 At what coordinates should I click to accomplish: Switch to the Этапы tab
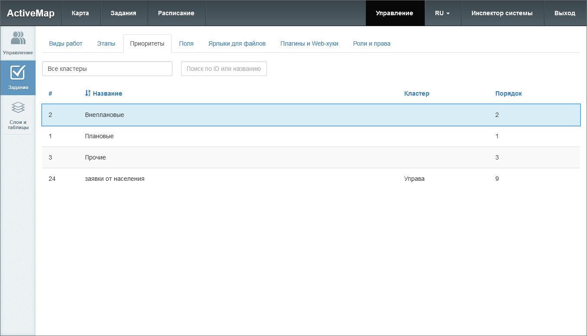pos(106,43)
